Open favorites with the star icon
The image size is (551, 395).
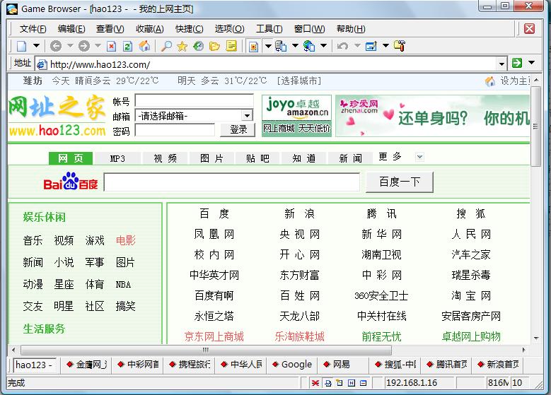click(182, 46)
